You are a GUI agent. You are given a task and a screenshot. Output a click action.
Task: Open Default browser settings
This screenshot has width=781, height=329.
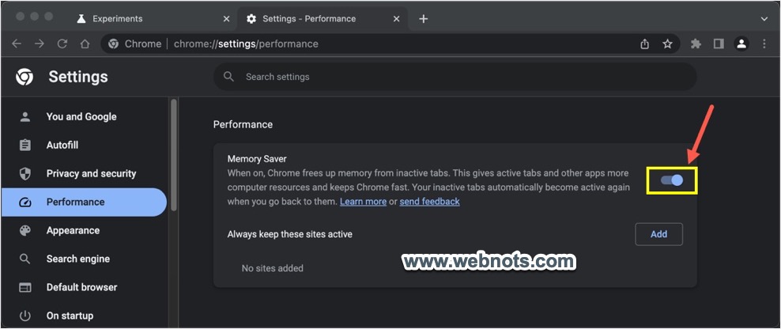tap(81, 287)
